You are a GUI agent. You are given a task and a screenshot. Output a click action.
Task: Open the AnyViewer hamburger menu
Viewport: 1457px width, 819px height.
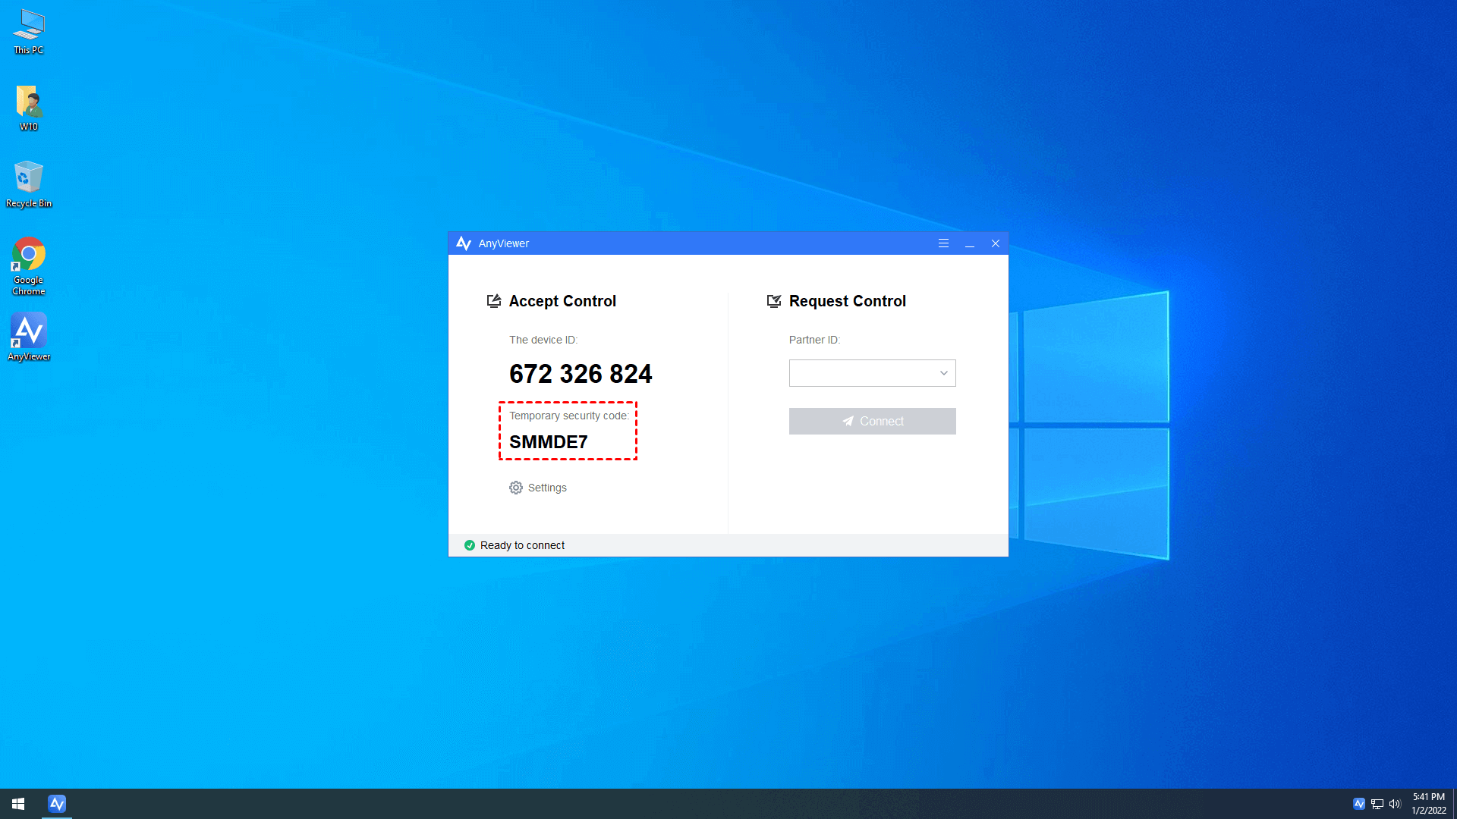pos(943,243)
